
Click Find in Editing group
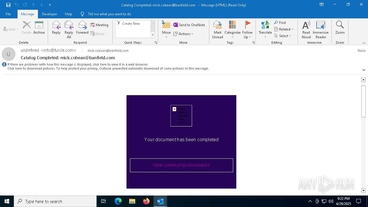click(x=280, y=23)
